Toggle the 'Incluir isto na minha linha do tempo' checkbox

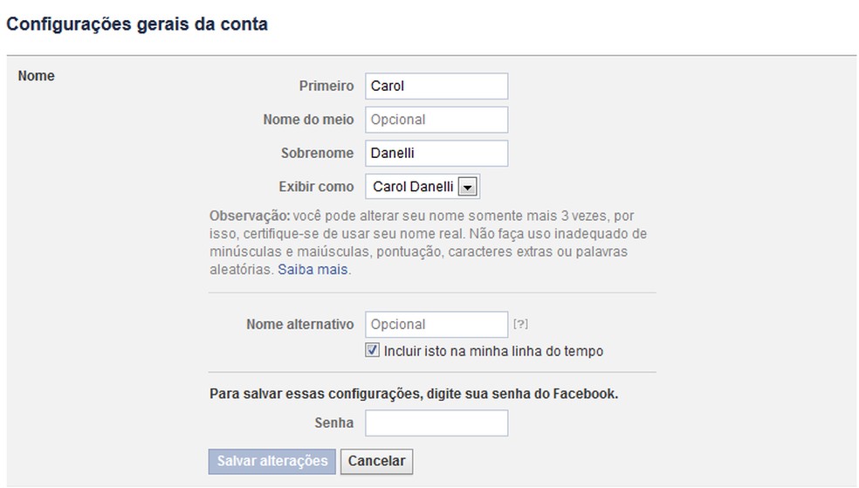[x=373, y=351]
